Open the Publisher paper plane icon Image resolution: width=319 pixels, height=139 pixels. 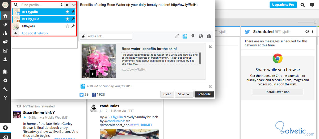point(5,25)
